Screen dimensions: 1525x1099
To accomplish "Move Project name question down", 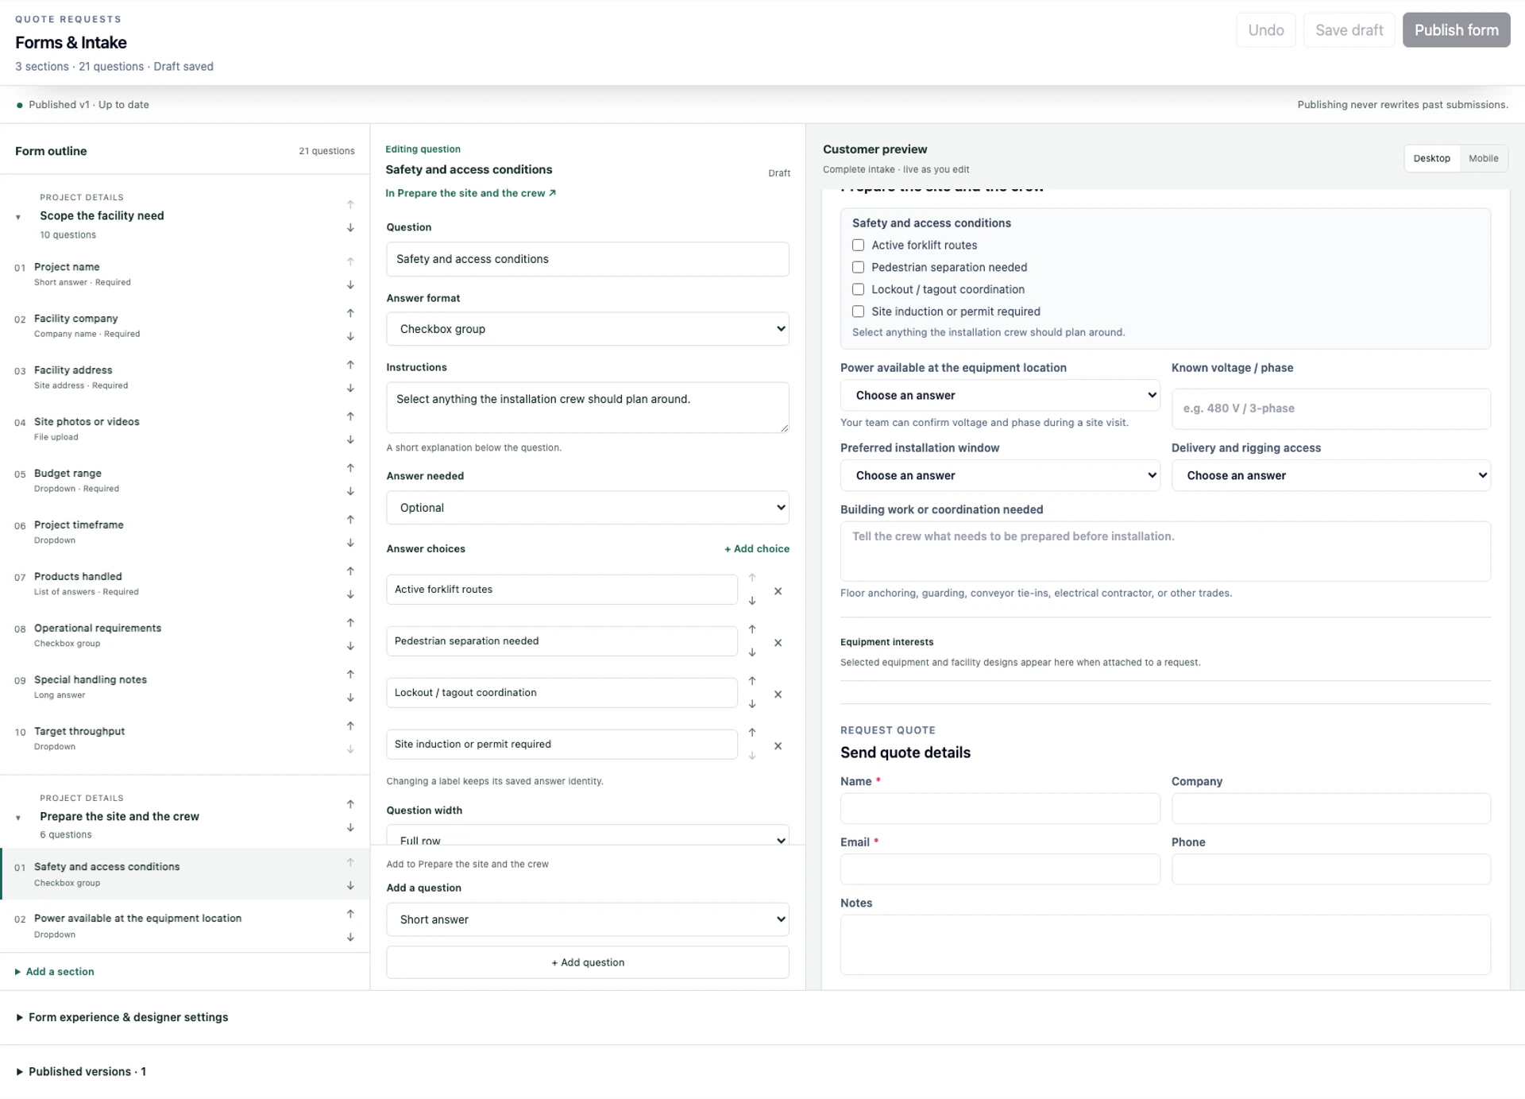I will tap(350, 285).
